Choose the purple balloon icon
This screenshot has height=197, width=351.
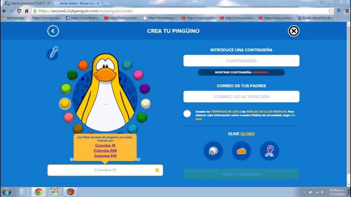pyautogui.click(x=270, y=151)
